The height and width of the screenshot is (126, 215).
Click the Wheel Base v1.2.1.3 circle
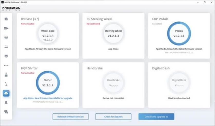click(x=48, y=34)
